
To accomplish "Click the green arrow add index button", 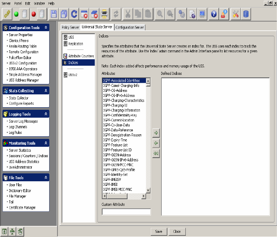I will 156,133.
